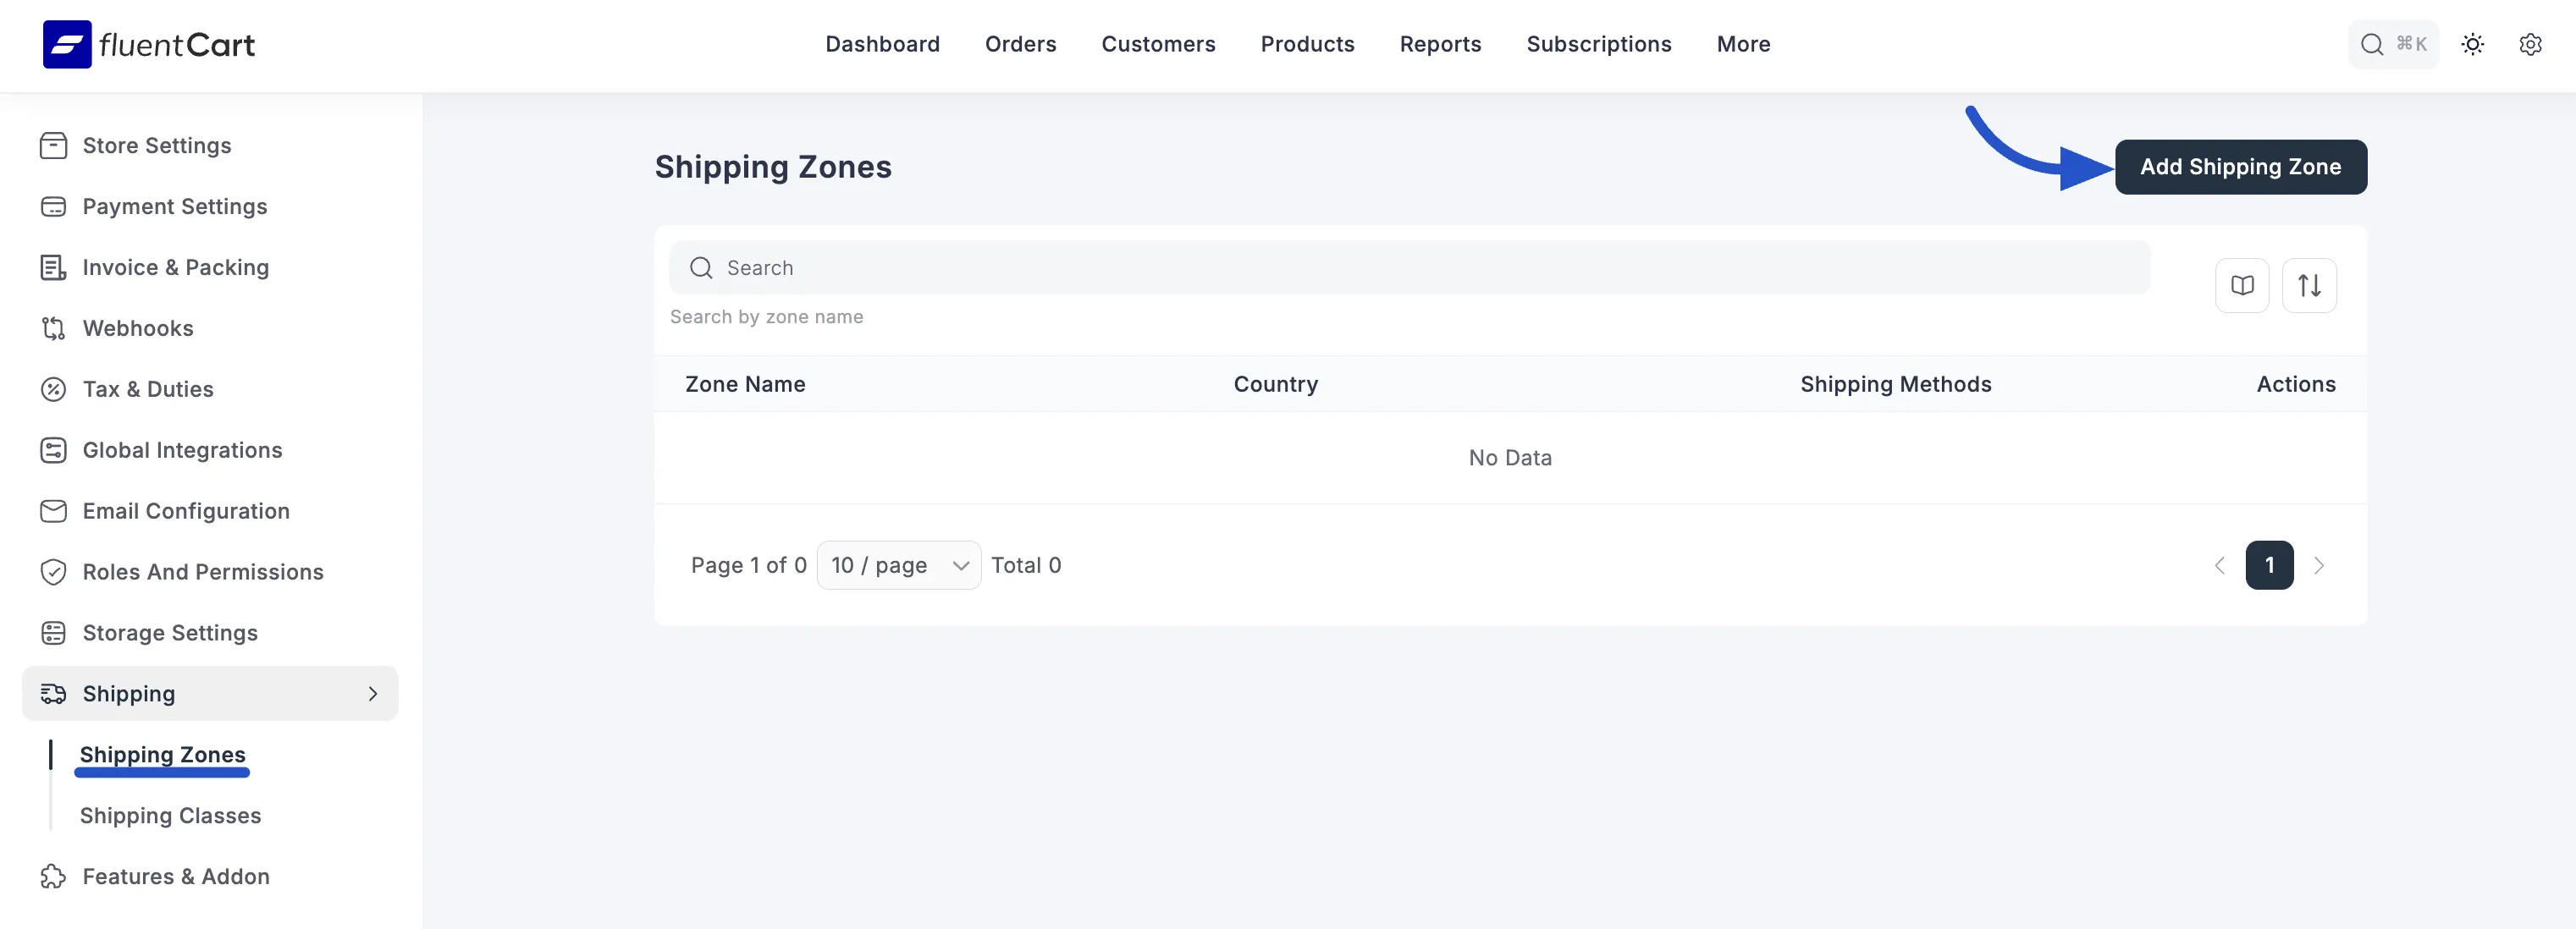Open the Email Configuration envelope icon
The image size is (2576, 929).
click(54, 511)
